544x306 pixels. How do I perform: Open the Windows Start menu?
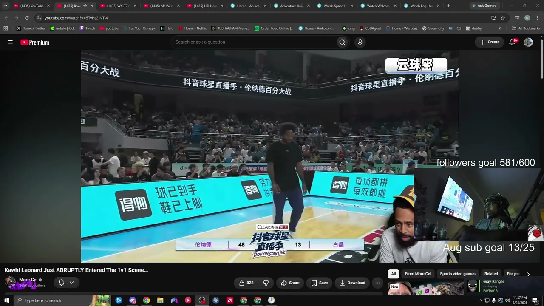click(6, 300)
